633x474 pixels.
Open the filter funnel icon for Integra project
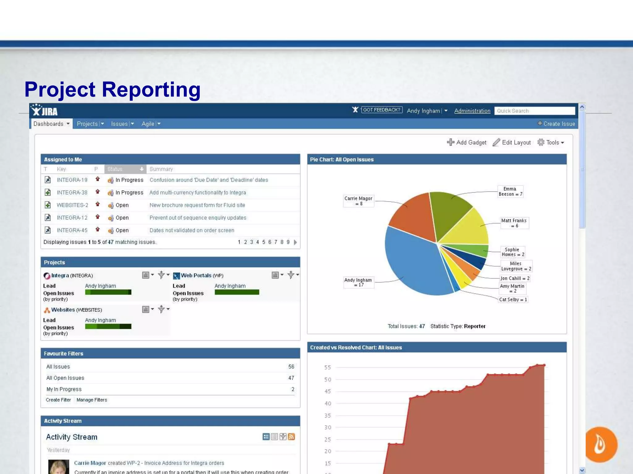click(x=161, y=275)
